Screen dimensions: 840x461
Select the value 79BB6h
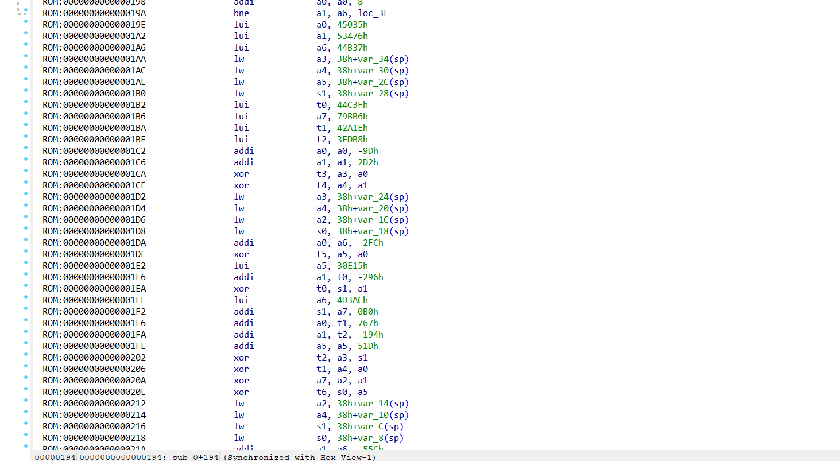[x=353, y=117]
